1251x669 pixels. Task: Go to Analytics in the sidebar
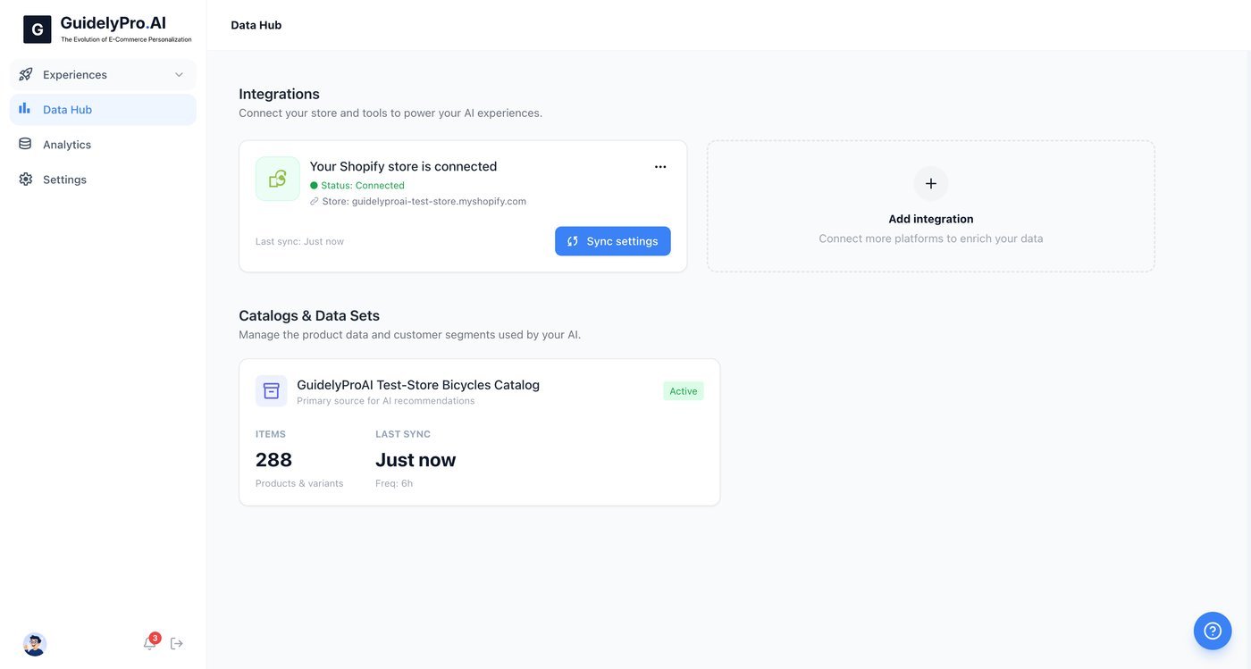(x=103, y=144)
